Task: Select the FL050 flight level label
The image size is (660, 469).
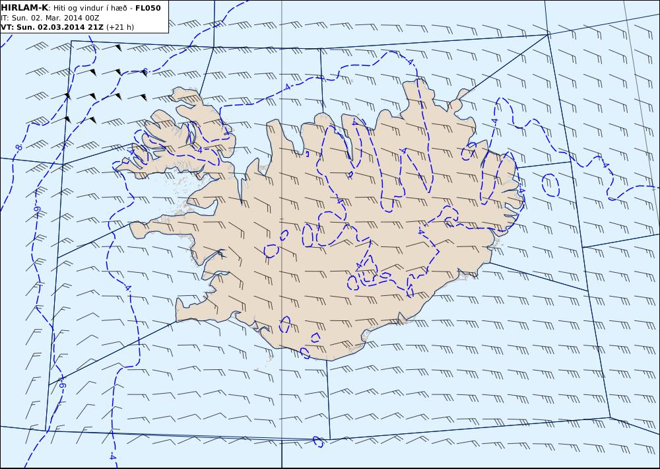Action: tap(148, 8)
